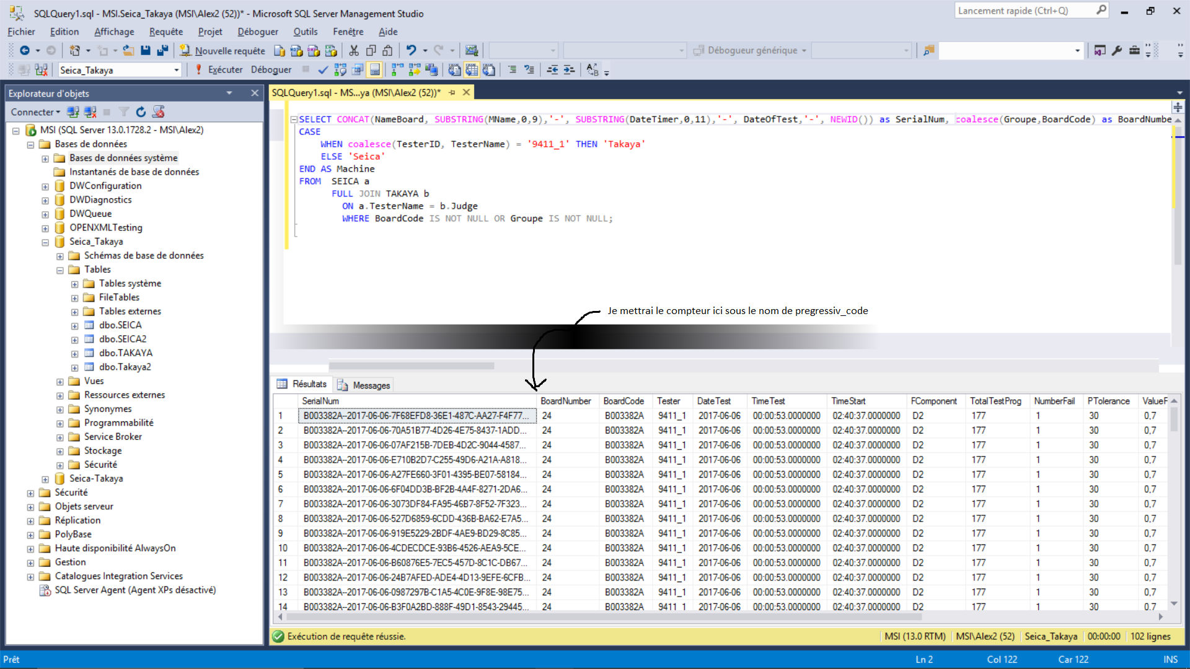Click the Save All disks icon

162,51
